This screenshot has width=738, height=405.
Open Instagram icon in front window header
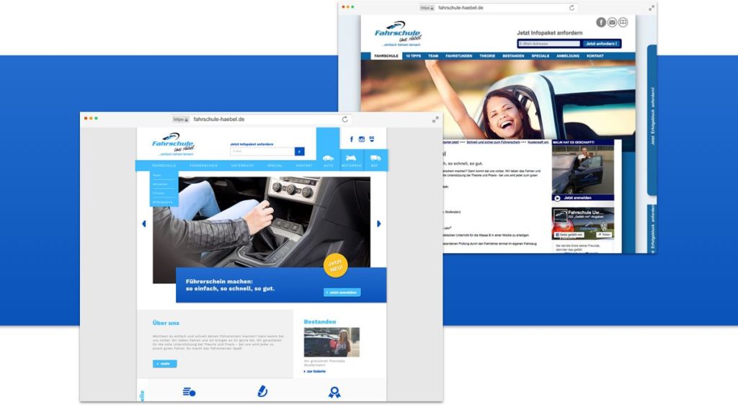[362, 139]
